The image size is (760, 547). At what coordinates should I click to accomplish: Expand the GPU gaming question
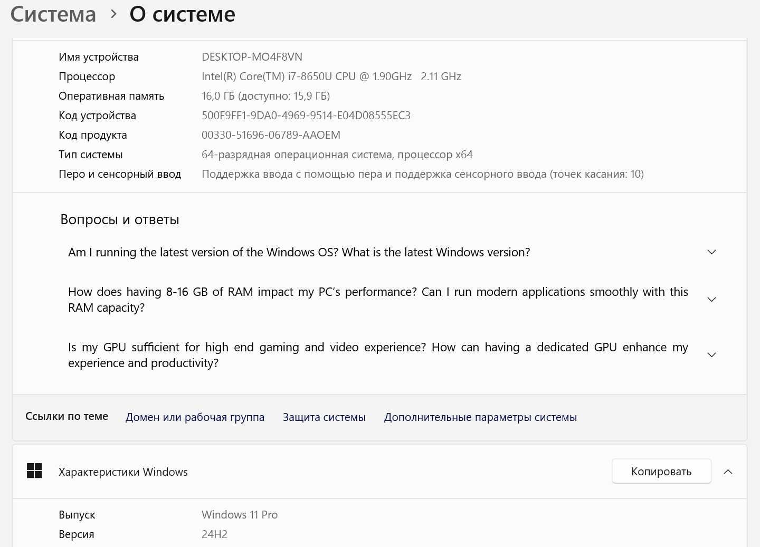(711, 355)
